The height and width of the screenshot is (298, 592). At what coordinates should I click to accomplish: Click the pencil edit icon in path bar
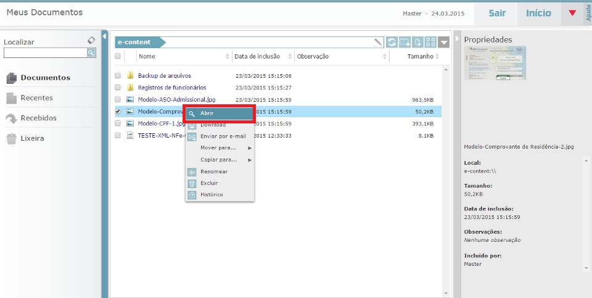[378, 42]
